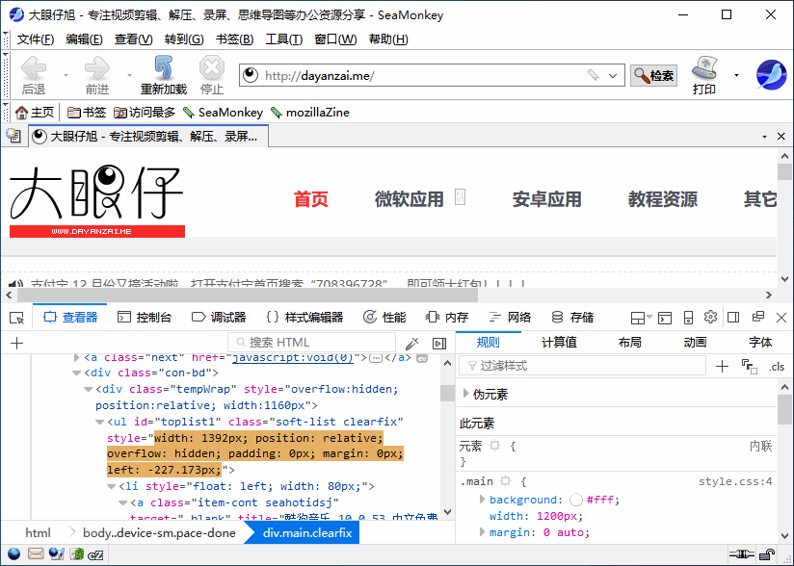Open the 帮助(H) menu
This screenshot has width=794, height=566.
coord(388,39)
